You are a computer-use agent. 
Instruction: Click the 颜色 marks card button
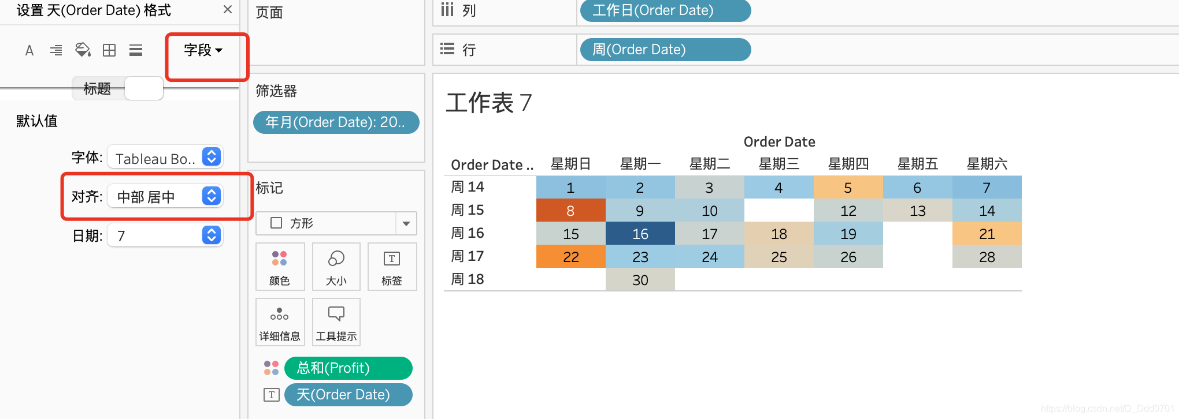[x=280, y=267]
